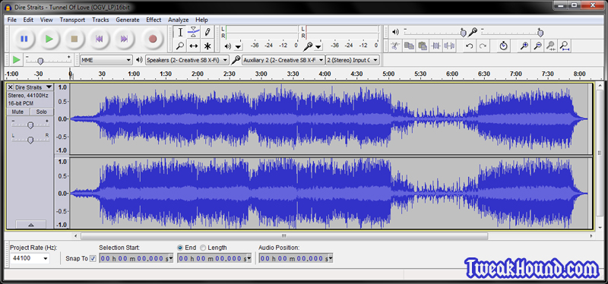The width and height of the screenshot is (608, 284).
Task: Stop playback with the Stop button
Action: tap(74, 39)
